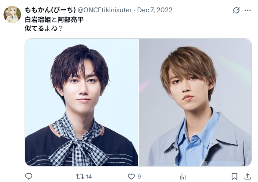
Task: Click the retweet count 14
Action: click(x=89, y=177)
